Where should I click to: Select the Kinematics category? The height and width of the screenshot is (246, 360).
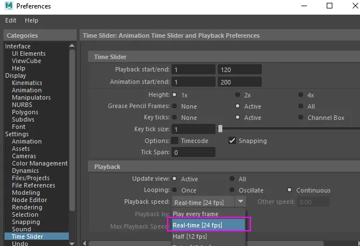[27, 83]
